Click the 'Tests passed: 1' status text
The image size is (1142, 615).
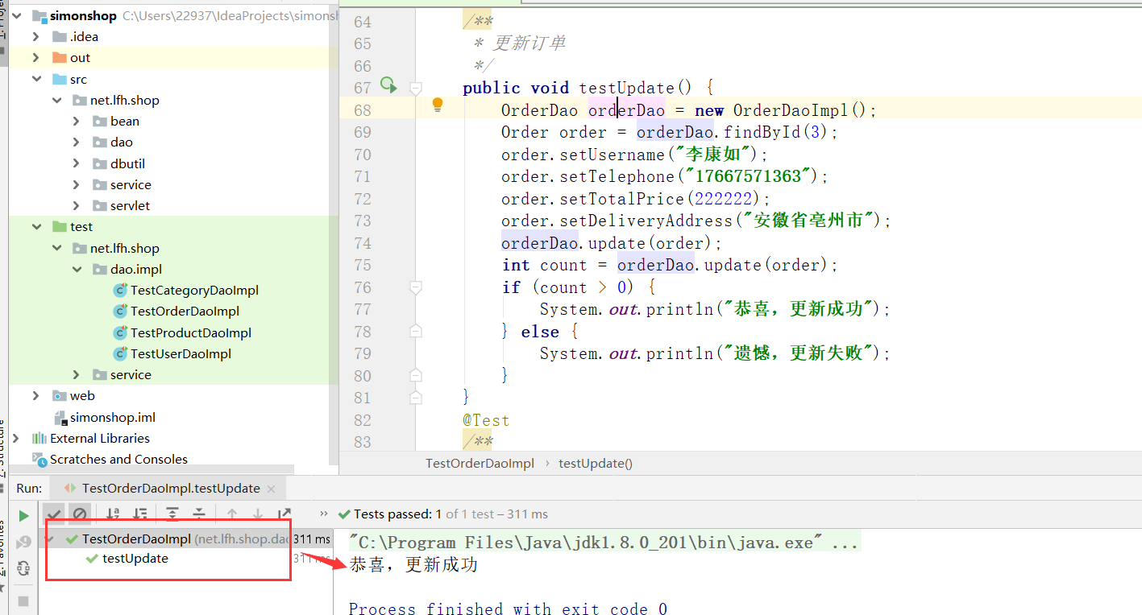coord(397,514)
